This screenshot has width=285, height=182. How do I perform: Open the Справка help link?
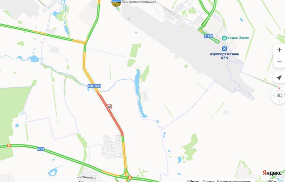click(208, 181)
